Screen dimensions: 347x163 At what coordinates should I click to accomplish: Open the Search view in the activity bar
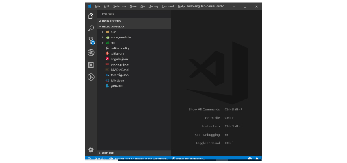pos(91,28)
